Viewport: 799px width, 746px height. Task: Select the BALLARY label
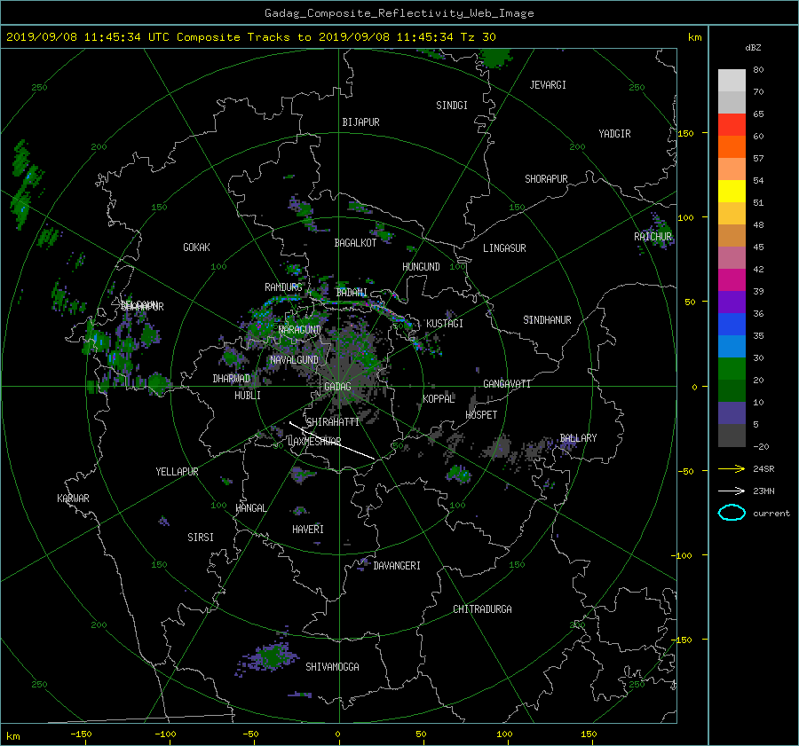(578, 438)
